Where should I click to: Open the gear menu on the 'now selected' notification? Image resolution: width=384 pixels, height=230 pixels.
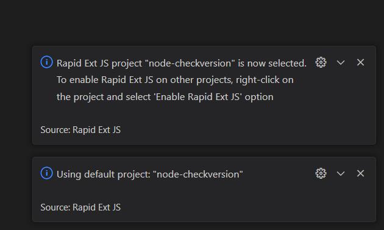click(321, 62)
